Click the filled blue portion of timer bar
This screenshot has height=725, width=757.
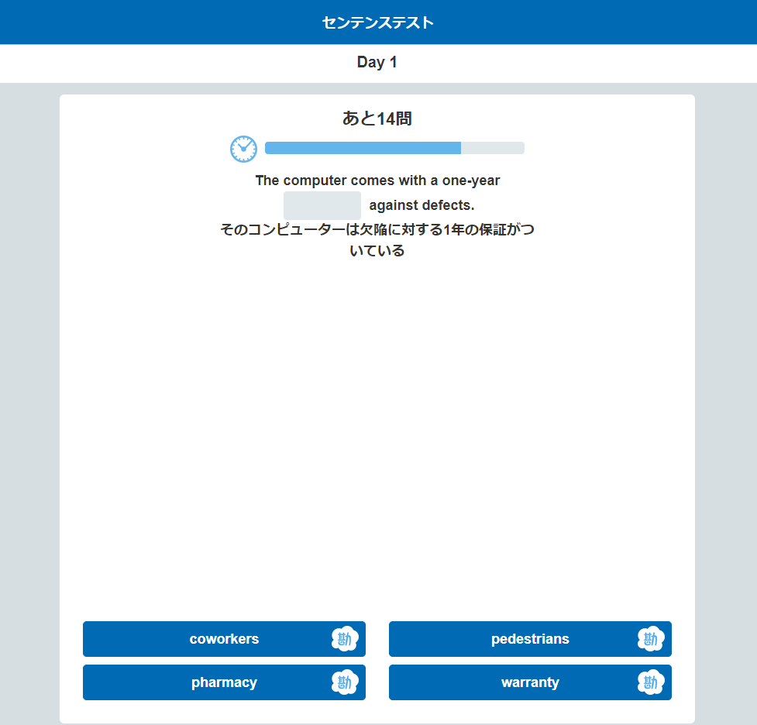[363, 148]
